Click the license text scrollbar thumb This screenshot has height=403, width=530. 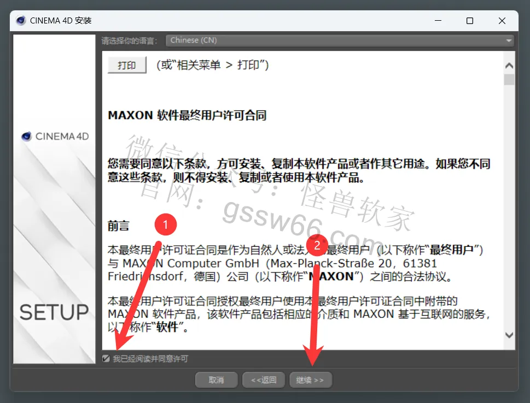click(509, 80)
